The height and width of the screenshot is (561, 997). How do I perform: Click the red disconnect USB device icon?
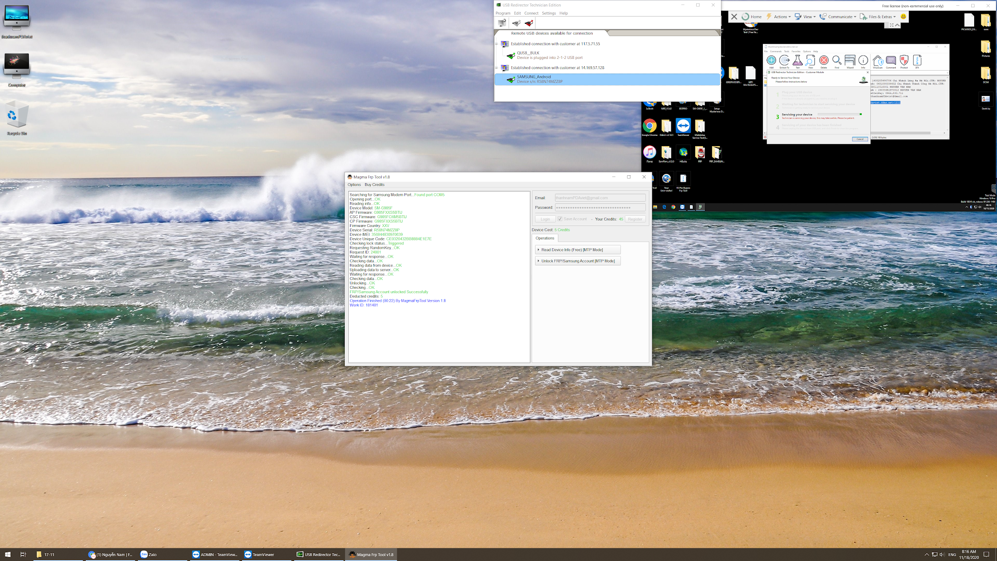click(x=529, y=23)
